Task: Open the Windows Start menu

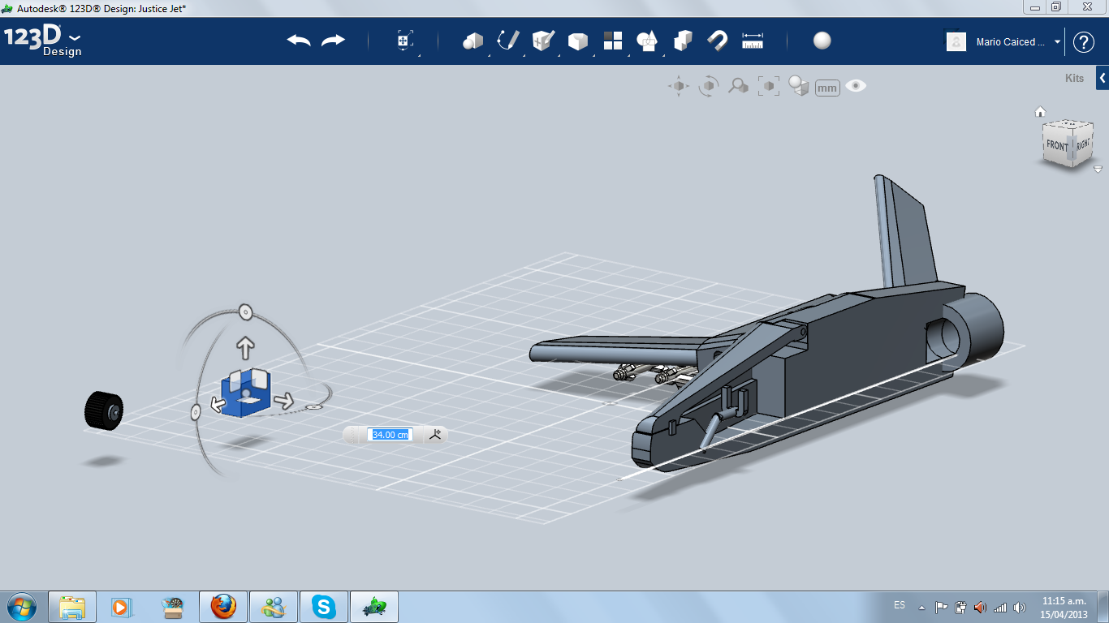Action: [x=21, y=607]
